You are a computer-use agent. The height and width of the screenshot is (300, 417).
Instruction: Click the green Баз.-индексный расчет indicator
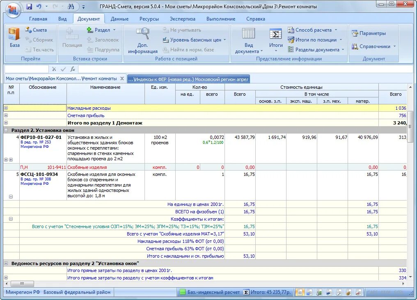point(183,292)
